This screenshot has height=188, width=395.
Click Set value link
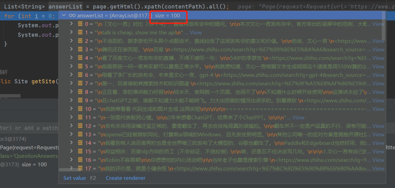tap(75, 178)
